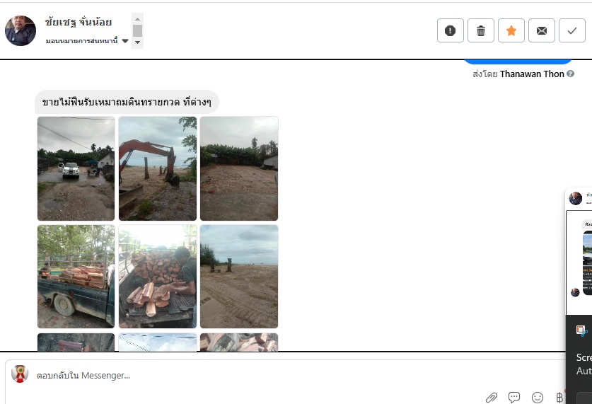592x404 pixels.
Task: Toggle the orange star follow-up flag
Action: click(511, 30)
